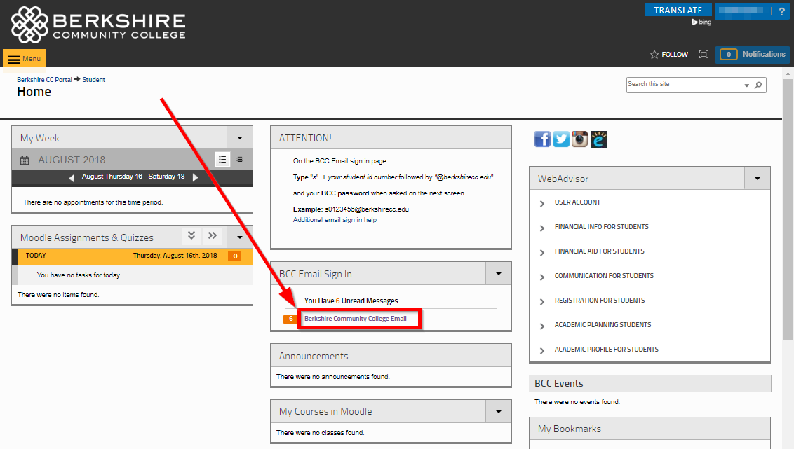Image resolution: width=794 pixels, height=449 pixels.
Task: Open the help question mark icon
Action: click(781, 11)
